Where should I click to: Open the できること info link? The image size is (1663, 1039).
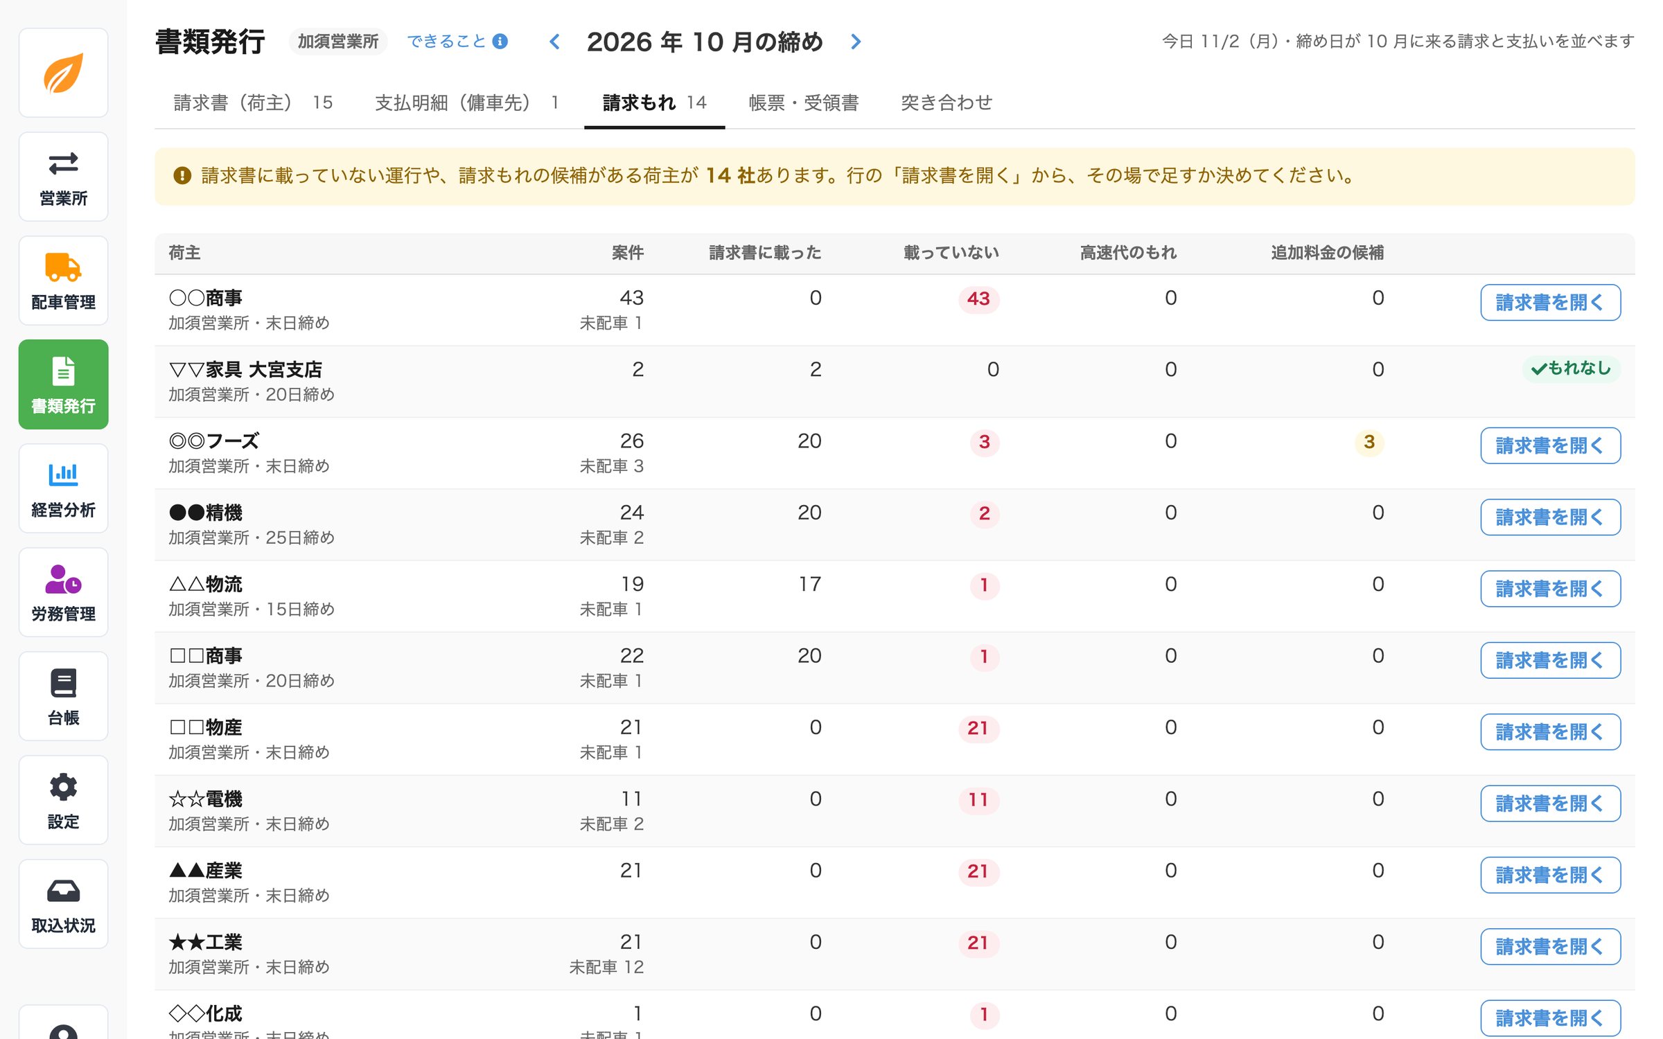457,42
